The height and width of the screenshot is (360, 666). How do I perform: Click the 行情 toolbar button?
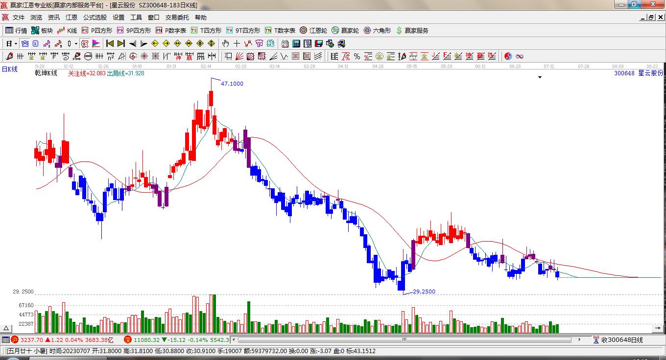coord(16,30)
